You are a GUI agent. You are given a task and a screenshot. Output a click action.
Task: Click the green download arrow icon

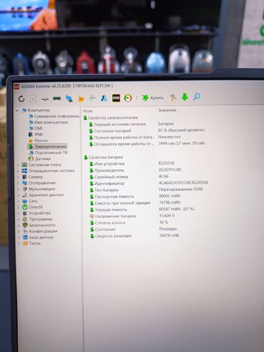pos(185,97)
